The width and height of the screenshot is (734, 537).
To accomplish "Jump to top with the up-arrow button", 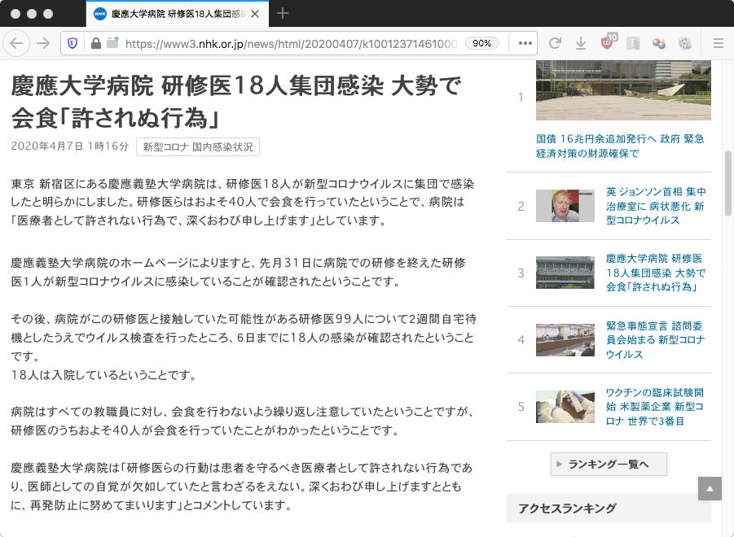I will [710, 488].
